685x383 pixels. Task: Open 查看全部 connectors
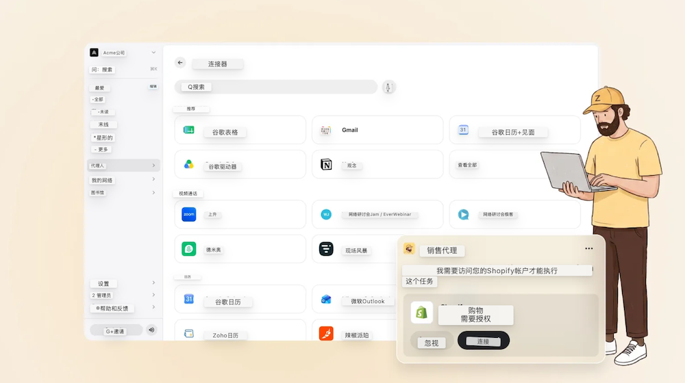(467, 165)
